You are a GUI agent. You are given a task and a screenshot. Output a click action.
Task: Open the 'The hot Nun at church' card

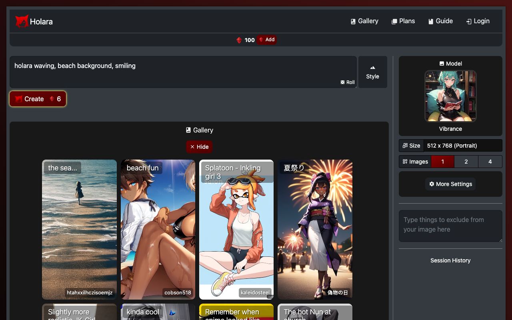pos(315,312)
